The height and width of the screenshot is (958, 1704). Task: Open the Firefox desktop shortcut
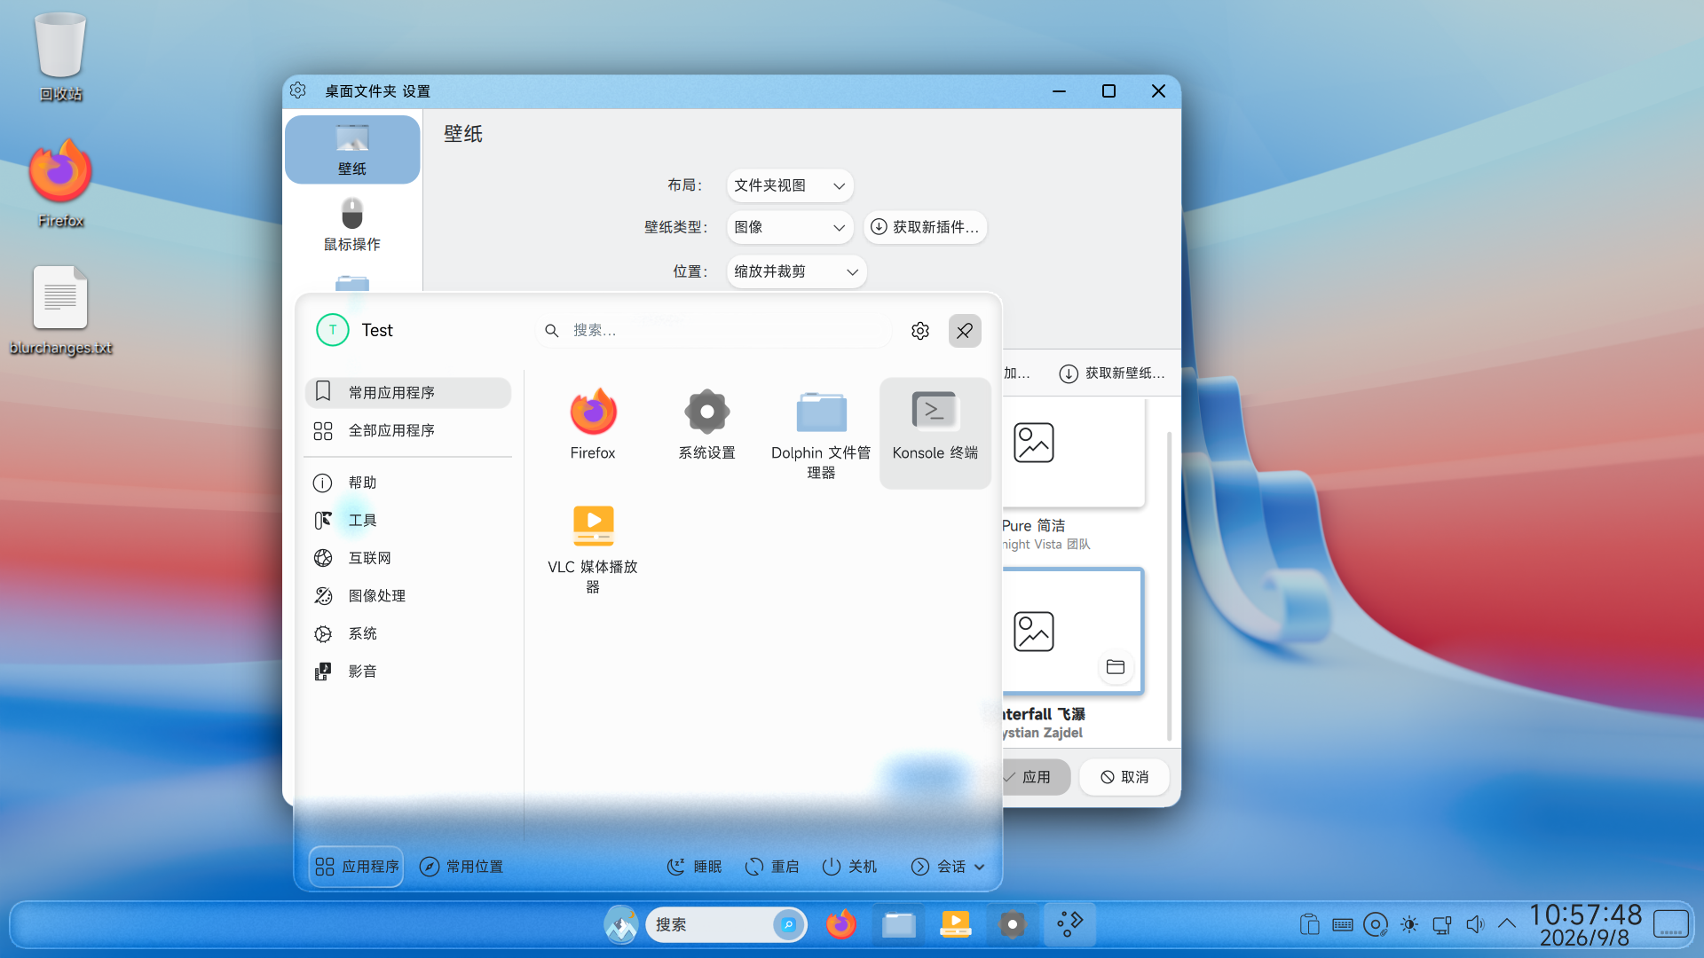[x=60, y=184]
